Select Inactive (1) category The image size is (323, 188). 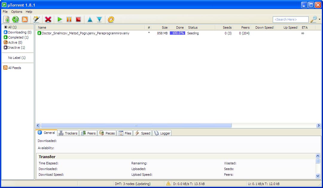point(14,48)
